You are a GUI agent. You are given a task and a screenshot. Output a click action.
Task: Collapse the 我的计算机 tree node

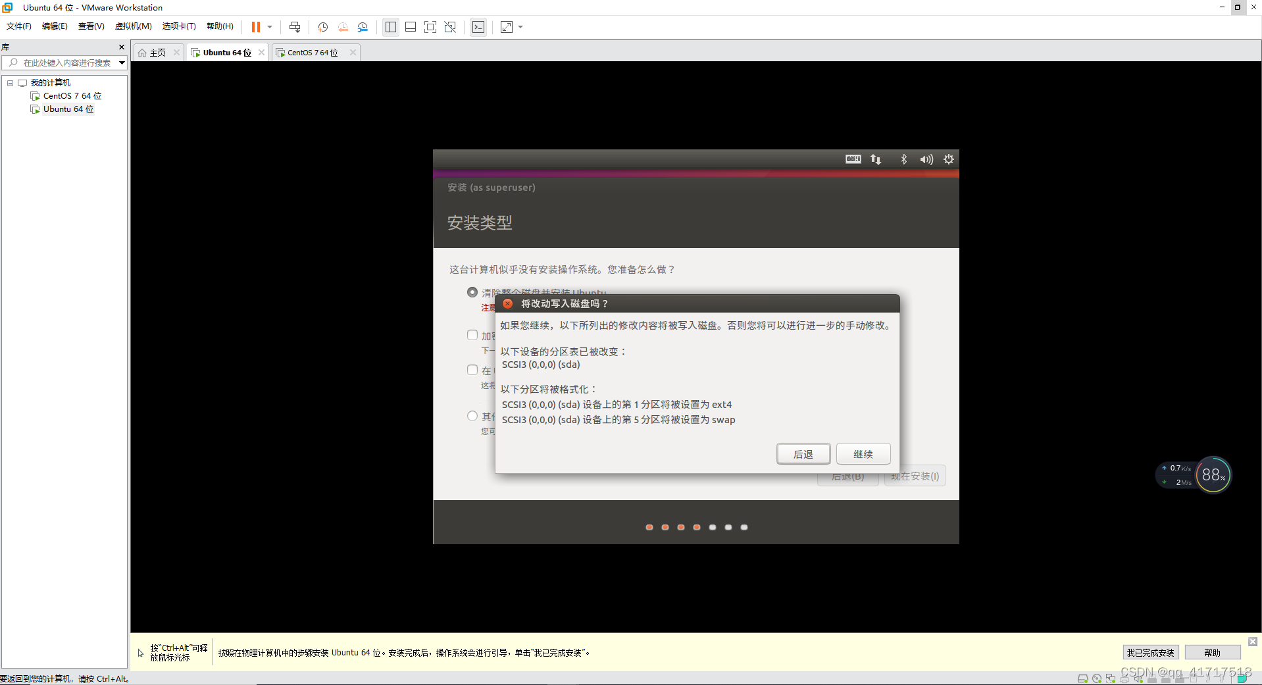pos(10,83)
